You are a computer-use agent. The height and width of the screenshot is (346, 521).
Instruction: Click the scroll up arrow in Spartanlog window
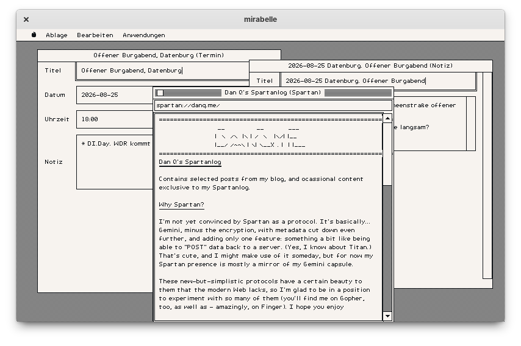click(x=387, y=118)
